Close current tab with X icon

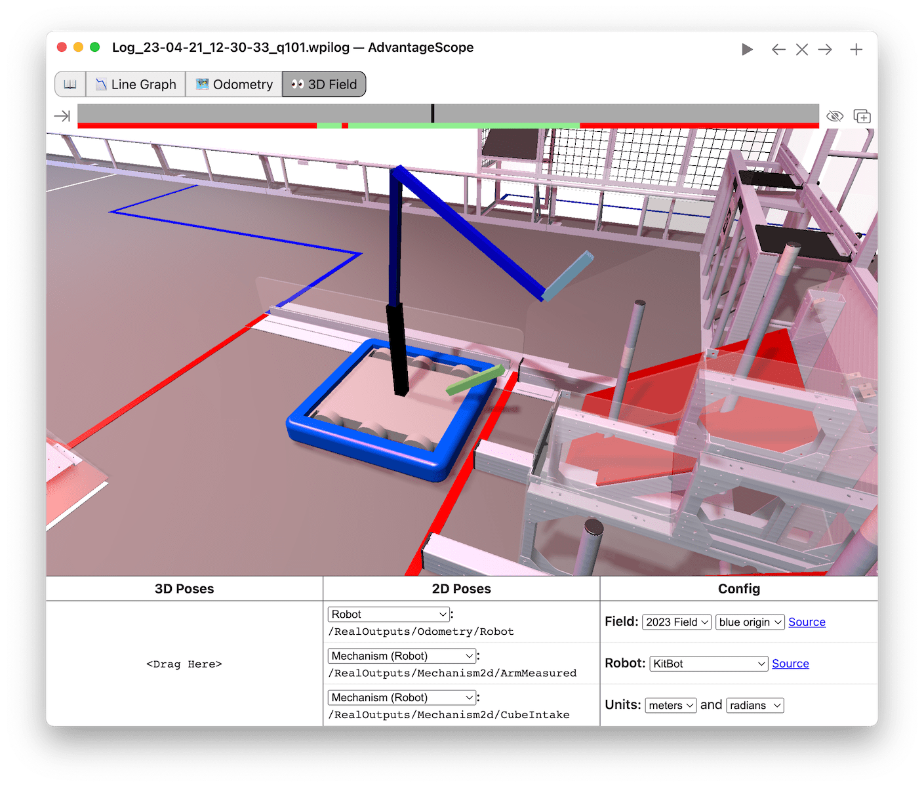[x=801, y=50]
